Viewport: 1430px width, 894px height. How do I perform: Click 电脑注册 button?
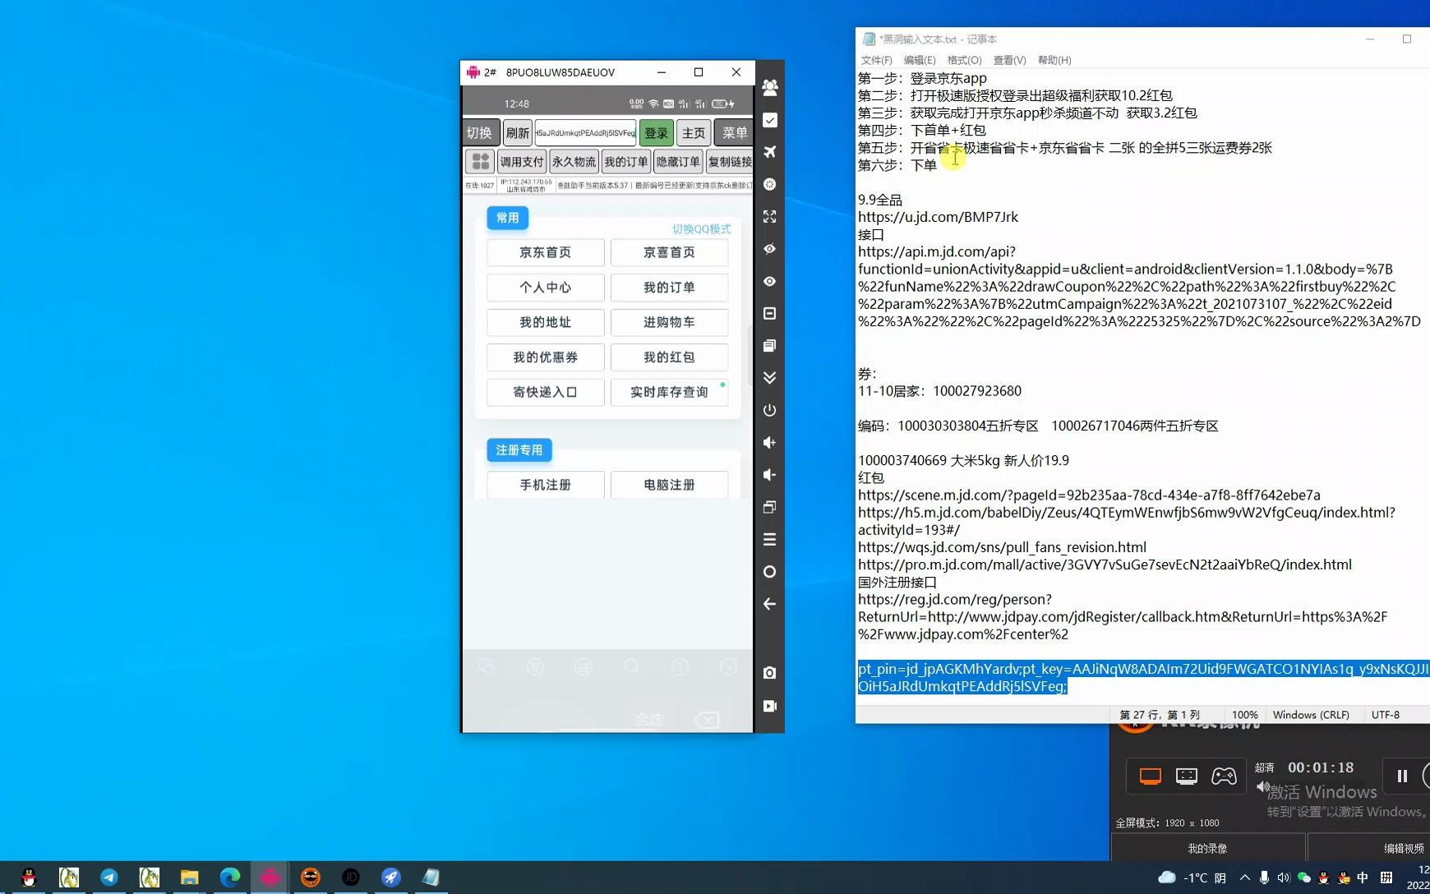(669, 485)
